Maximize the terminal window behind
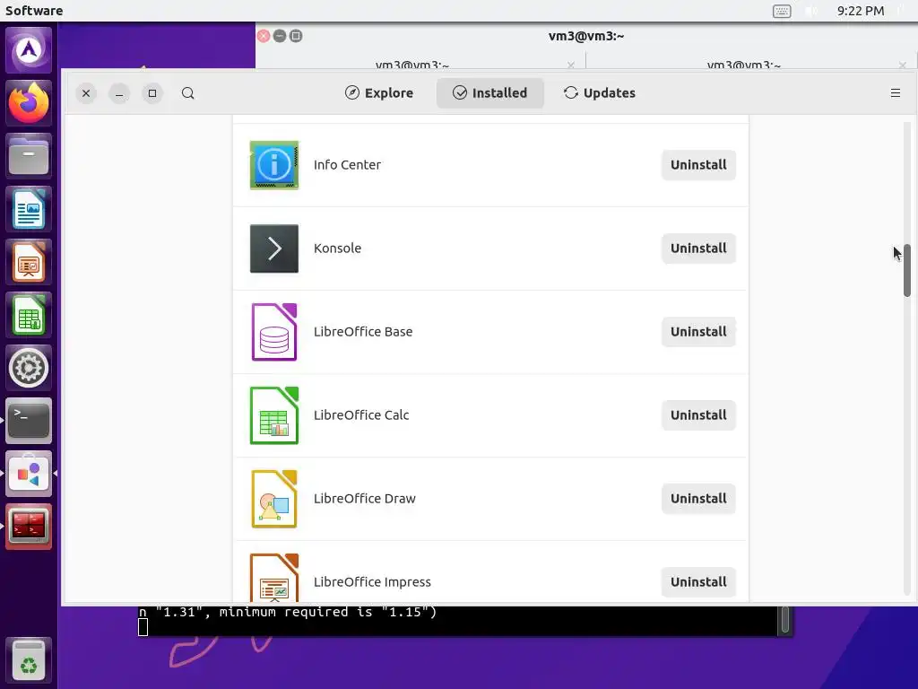This screenshot has width=918, height=689. pos(296,36)
